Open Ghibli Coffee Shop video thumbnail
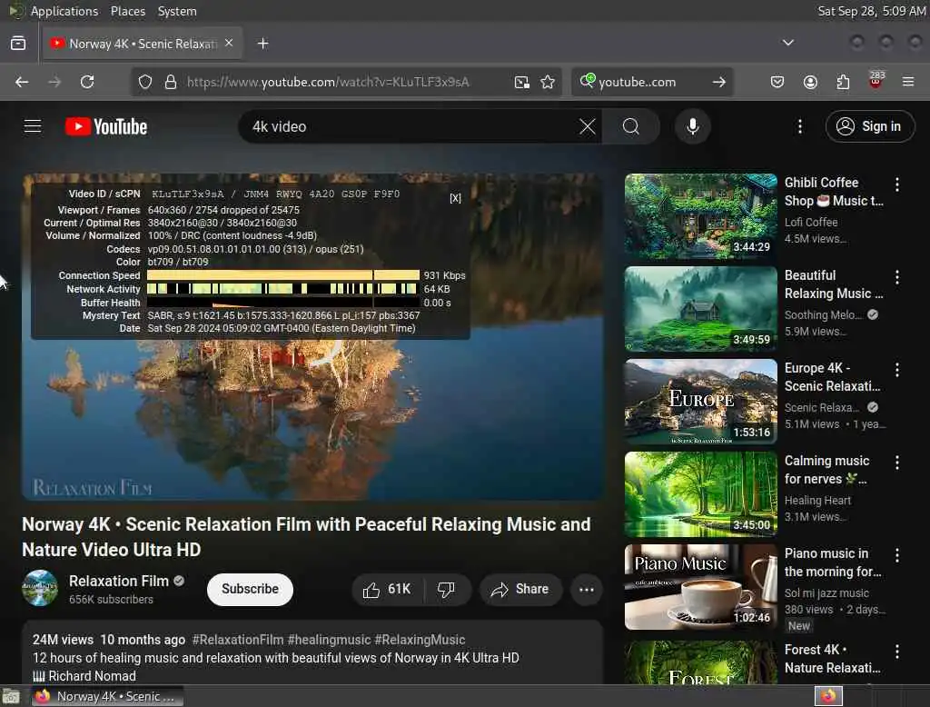The height and width of the screenshot is (707, 930). (x=700, y=216)
